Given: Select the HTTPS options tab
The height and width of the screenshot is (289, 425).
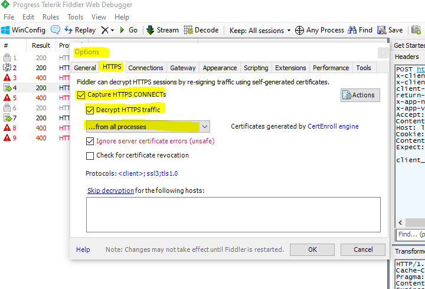Looking at the screenshot, I should [x=112, y=67].
